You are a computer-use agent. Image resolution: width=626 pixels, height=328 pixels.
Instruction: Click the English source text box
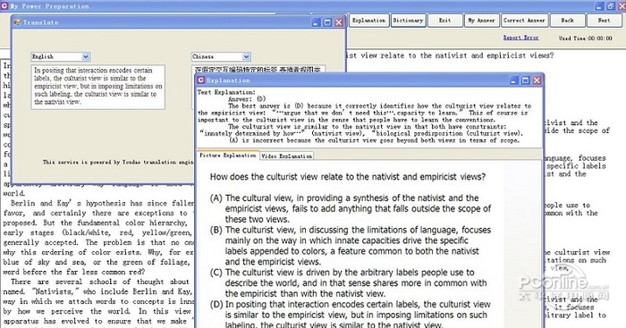coord(97,87)
